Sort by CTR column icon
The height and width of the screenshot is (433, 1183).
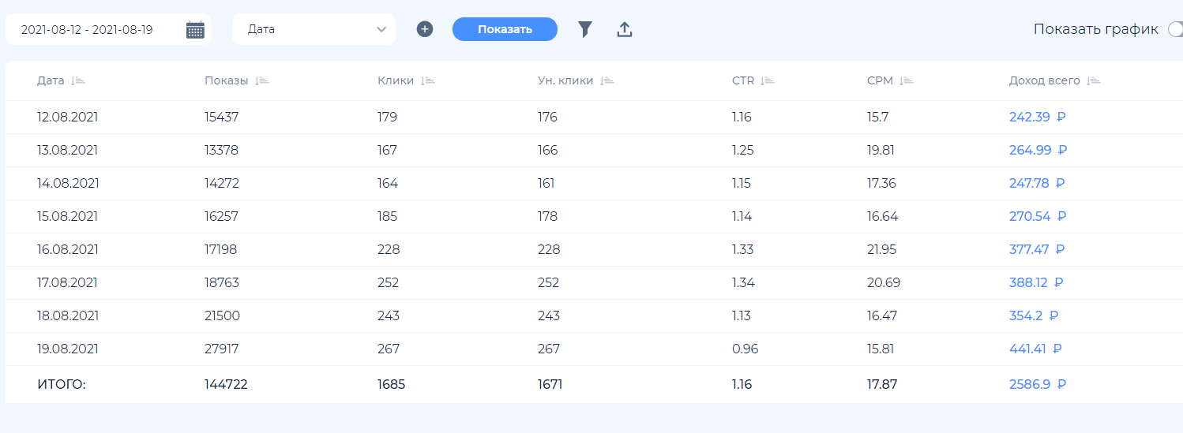point(768,80)
